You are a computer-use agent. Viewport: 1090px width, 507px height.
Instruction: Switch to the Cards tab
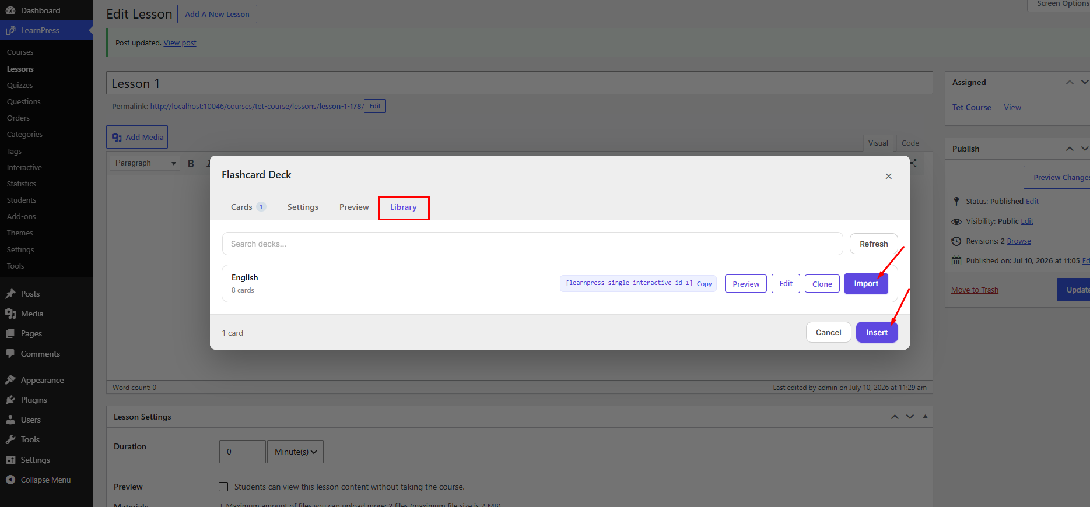[x=248, y=207]
